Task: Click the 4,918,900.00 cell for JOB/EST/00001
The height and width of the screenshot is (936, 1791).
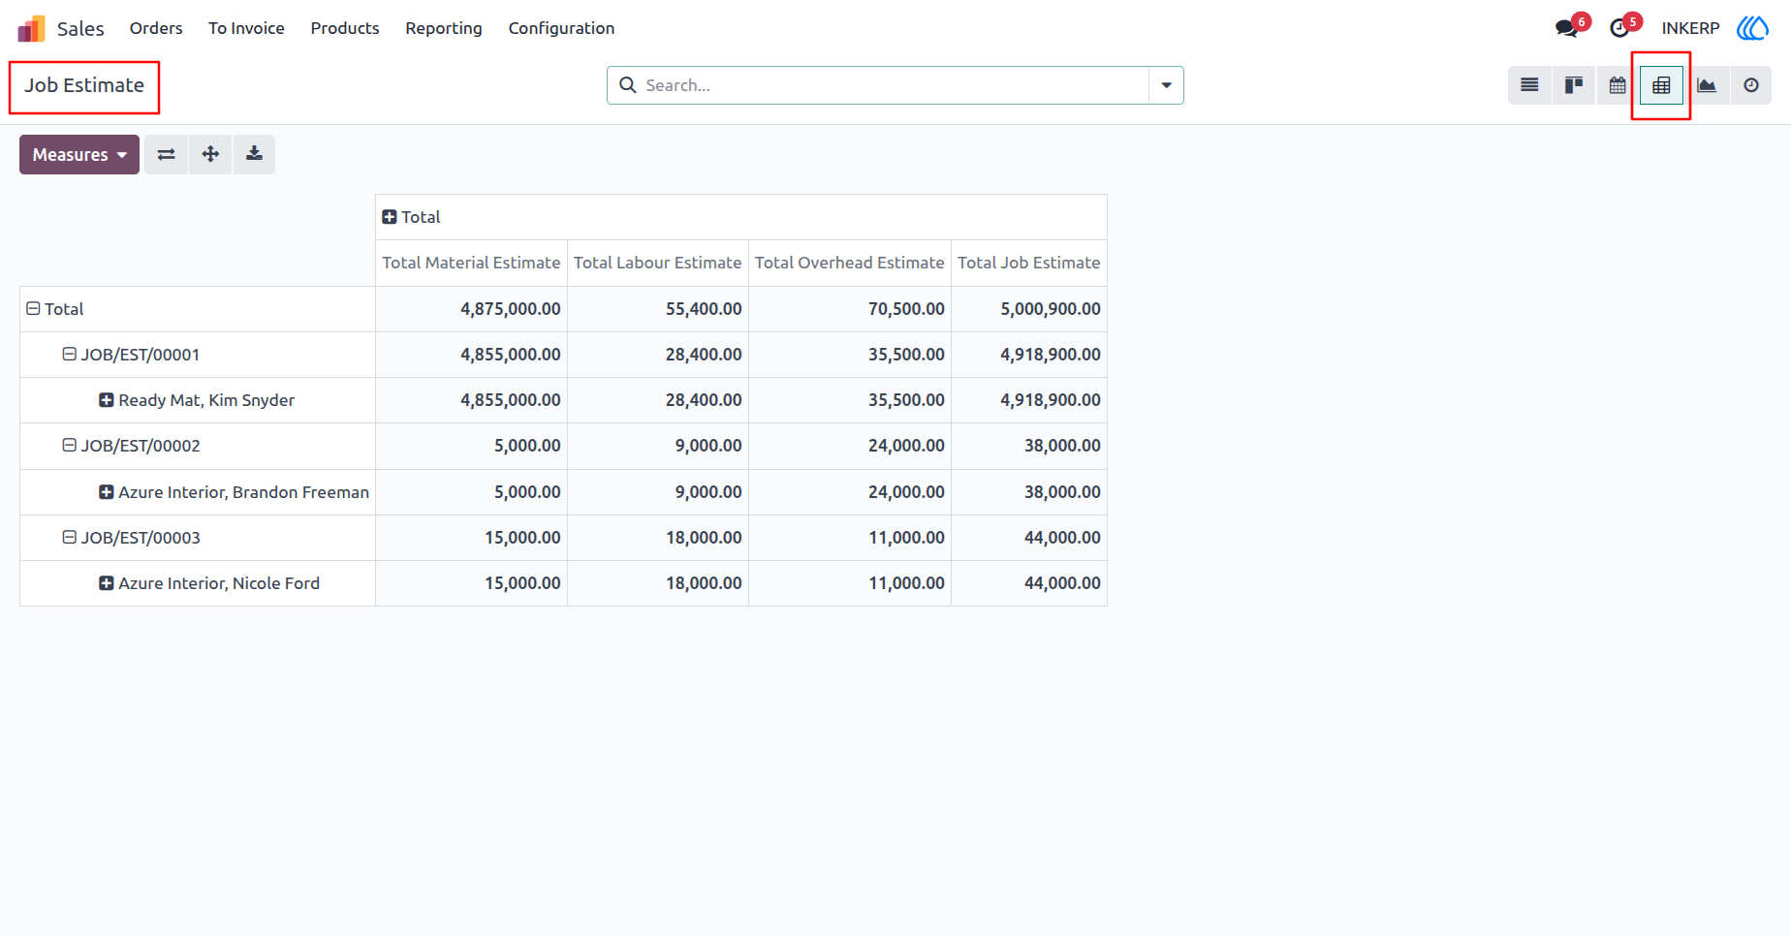Action: [x=1029, y=355]
